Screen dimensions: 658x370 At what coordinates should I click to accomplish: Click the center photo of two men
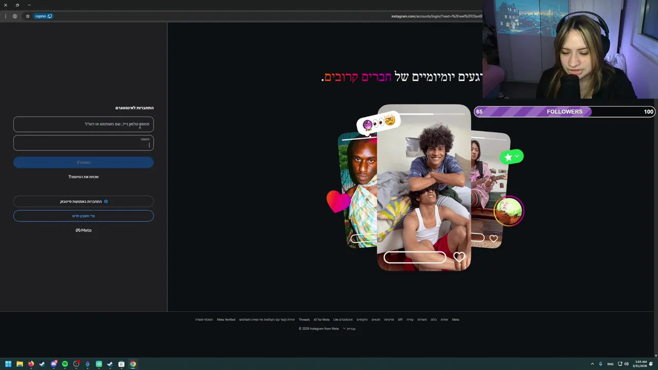tap(424, 188)
